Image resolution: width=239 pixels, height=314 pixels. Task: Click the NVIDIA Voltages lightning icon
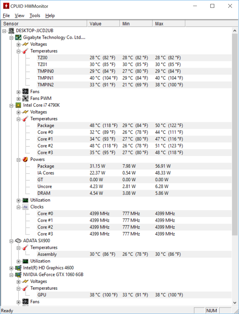coord(25,281)
